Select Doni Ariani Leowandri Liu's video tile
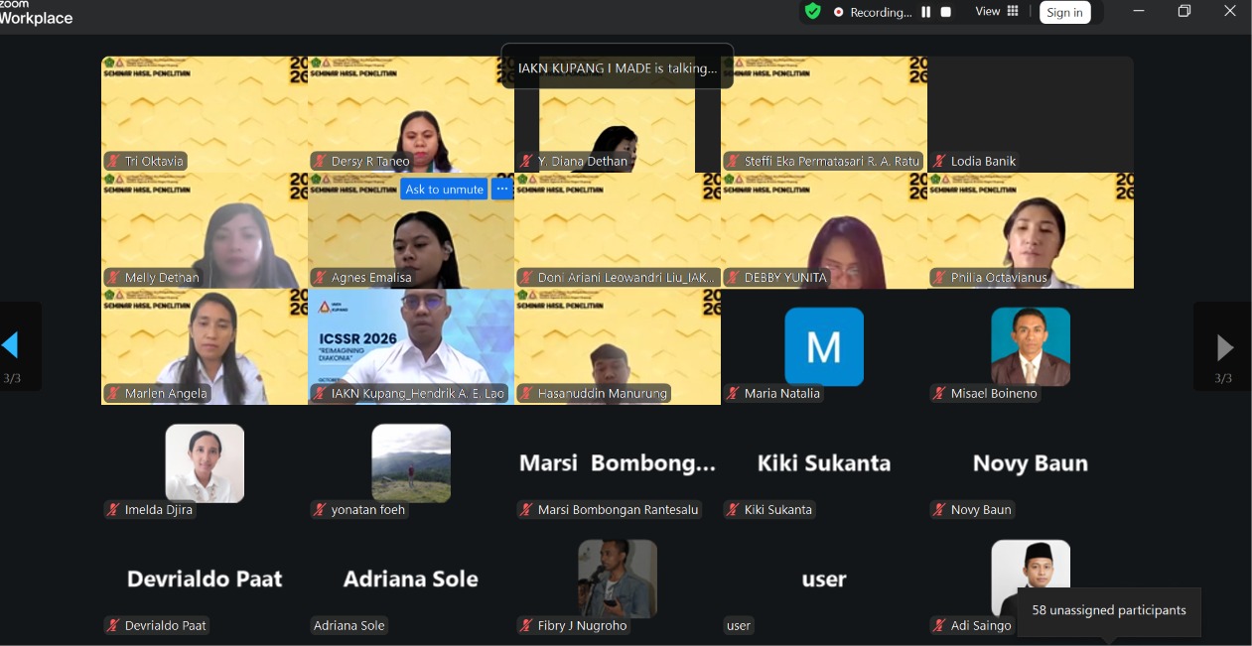This screenshot has width=1252, height=646. 618,231
